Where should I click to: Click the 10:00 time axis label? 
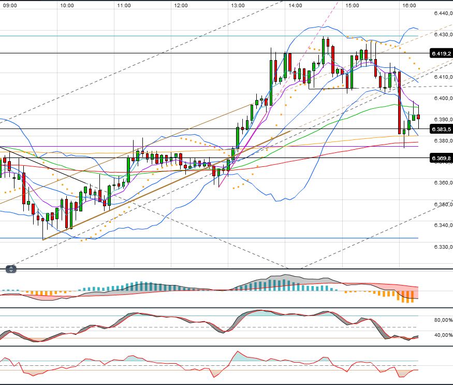pyautogui.click(x=67, y=6)
